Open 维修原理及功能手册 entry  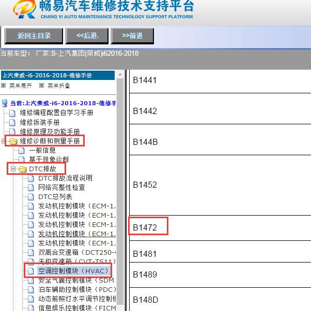[x=50, y=132]
